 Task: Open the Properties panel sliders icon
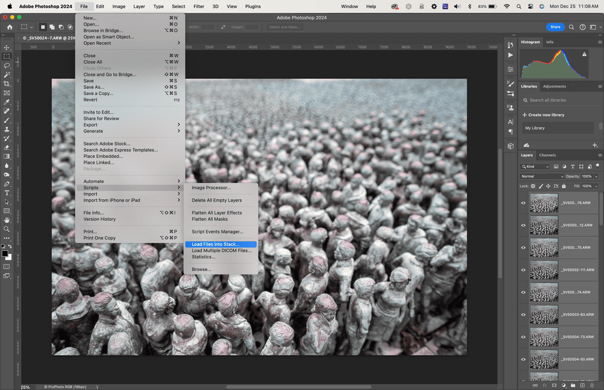click(510, 70)
